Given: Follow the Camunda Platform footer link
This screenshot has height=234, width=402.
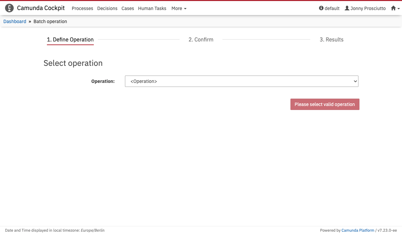Looking at the screenshot, I should click(x=358, y=230).
